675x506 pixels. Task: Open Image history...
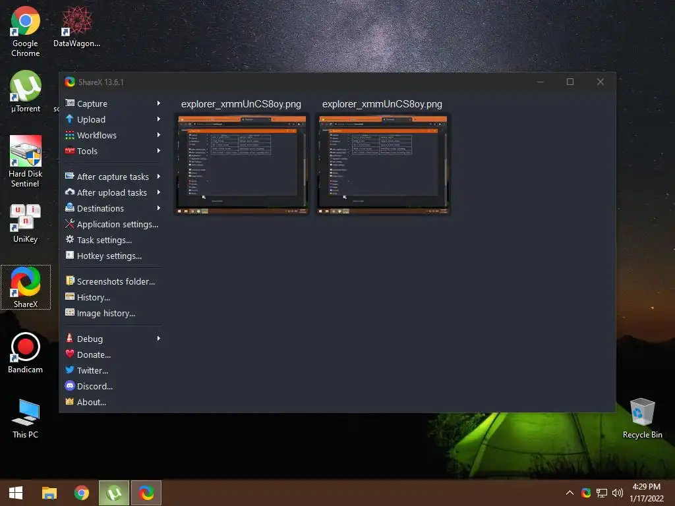pyautogui.click(x=113, y=313)
